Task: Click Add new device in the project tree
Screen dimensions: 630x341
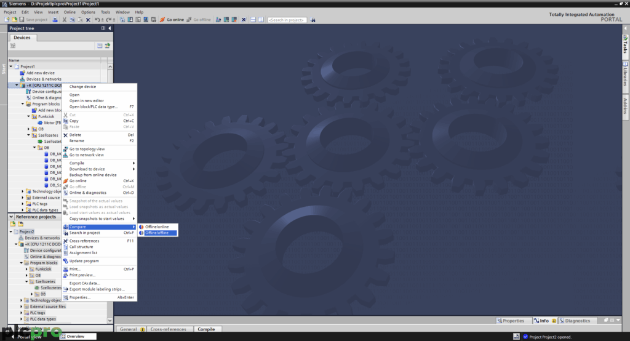Action: pyautogui.click(x=40, y=73)
